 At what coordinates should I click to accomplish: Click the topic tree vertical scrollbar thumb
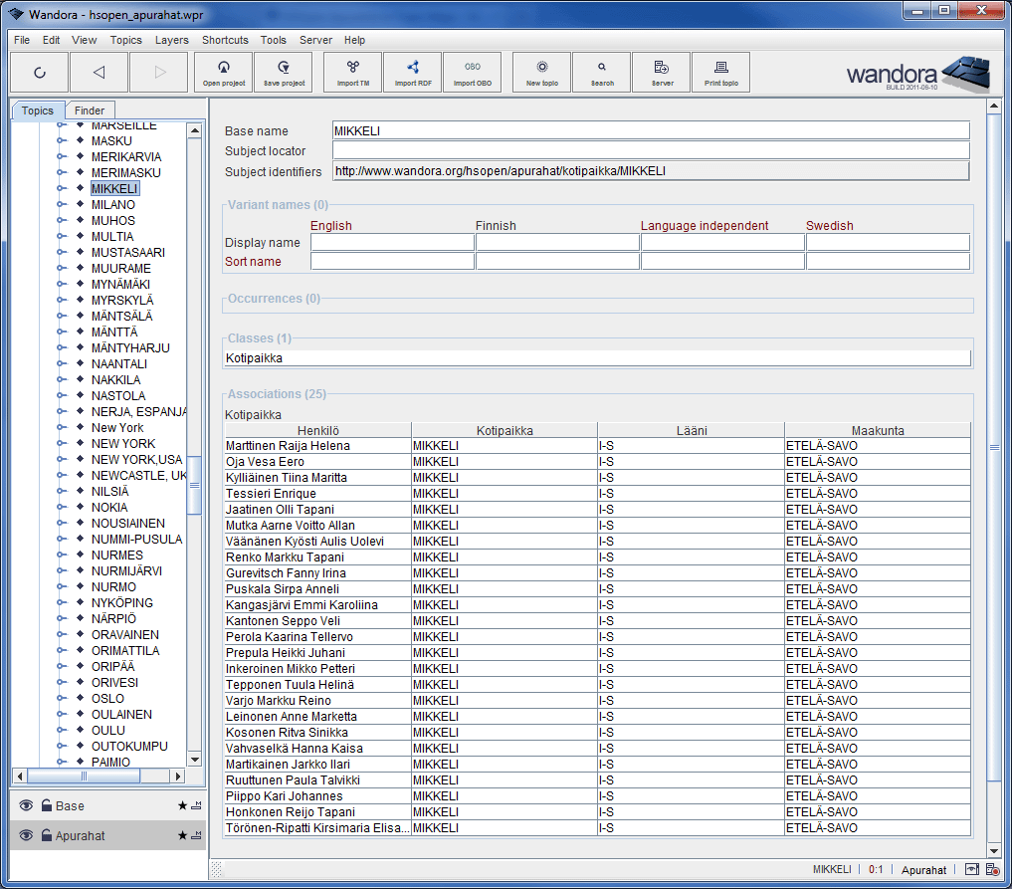194,485
